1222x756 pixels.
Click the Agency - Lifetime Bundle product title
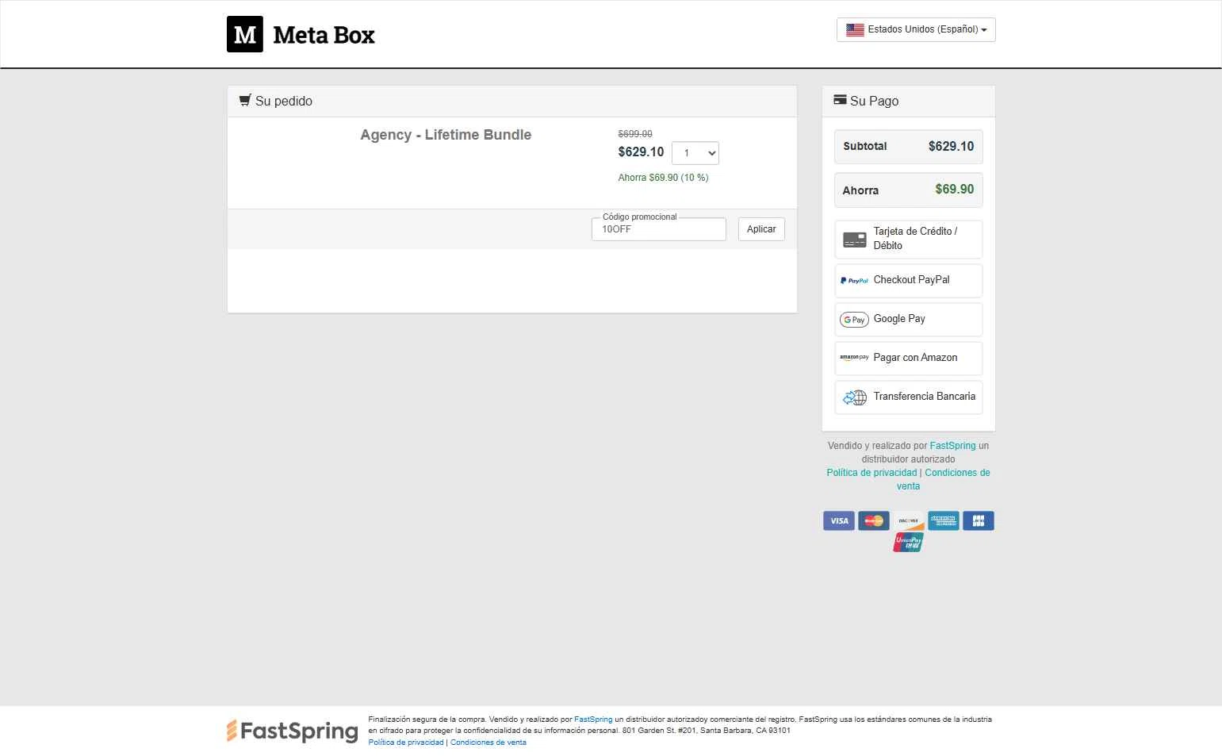pos(446,135)
